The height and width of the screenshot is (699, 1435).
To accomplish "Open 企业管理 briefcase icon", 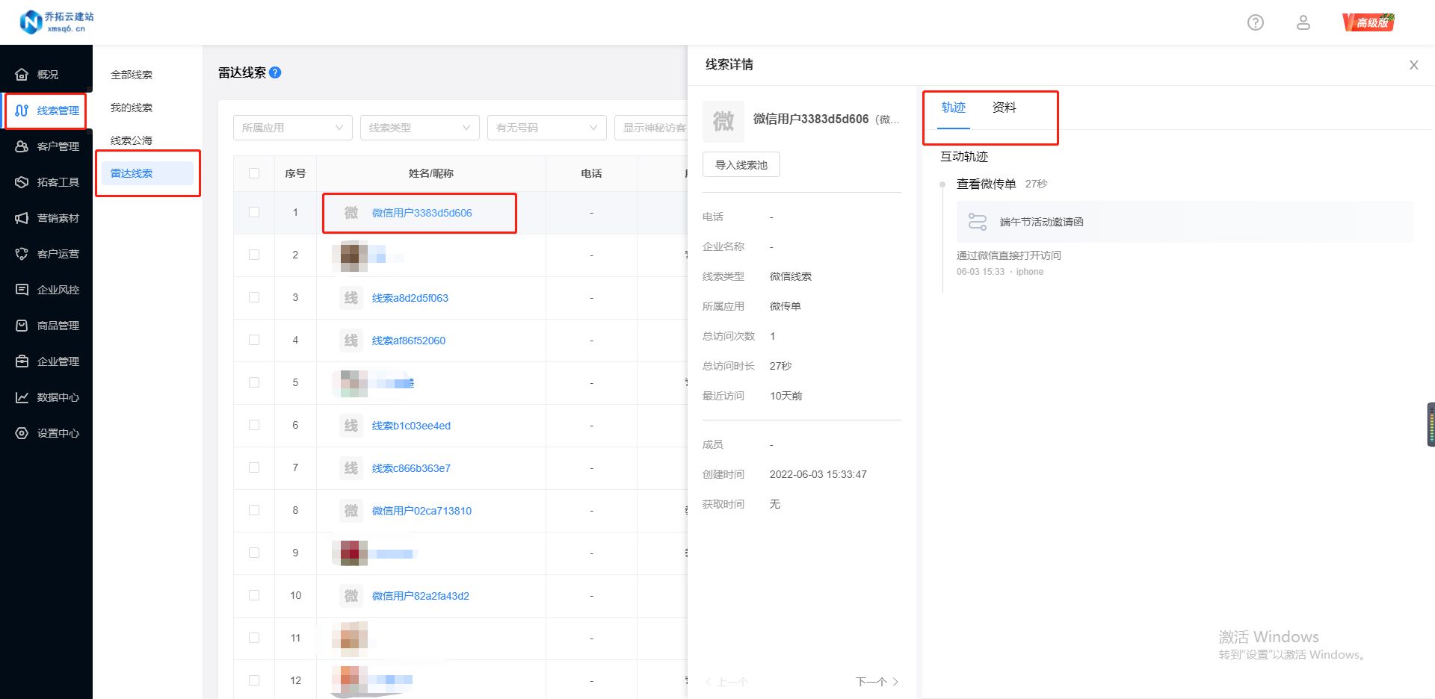I will pyautogui.click(x=22, y=361).
